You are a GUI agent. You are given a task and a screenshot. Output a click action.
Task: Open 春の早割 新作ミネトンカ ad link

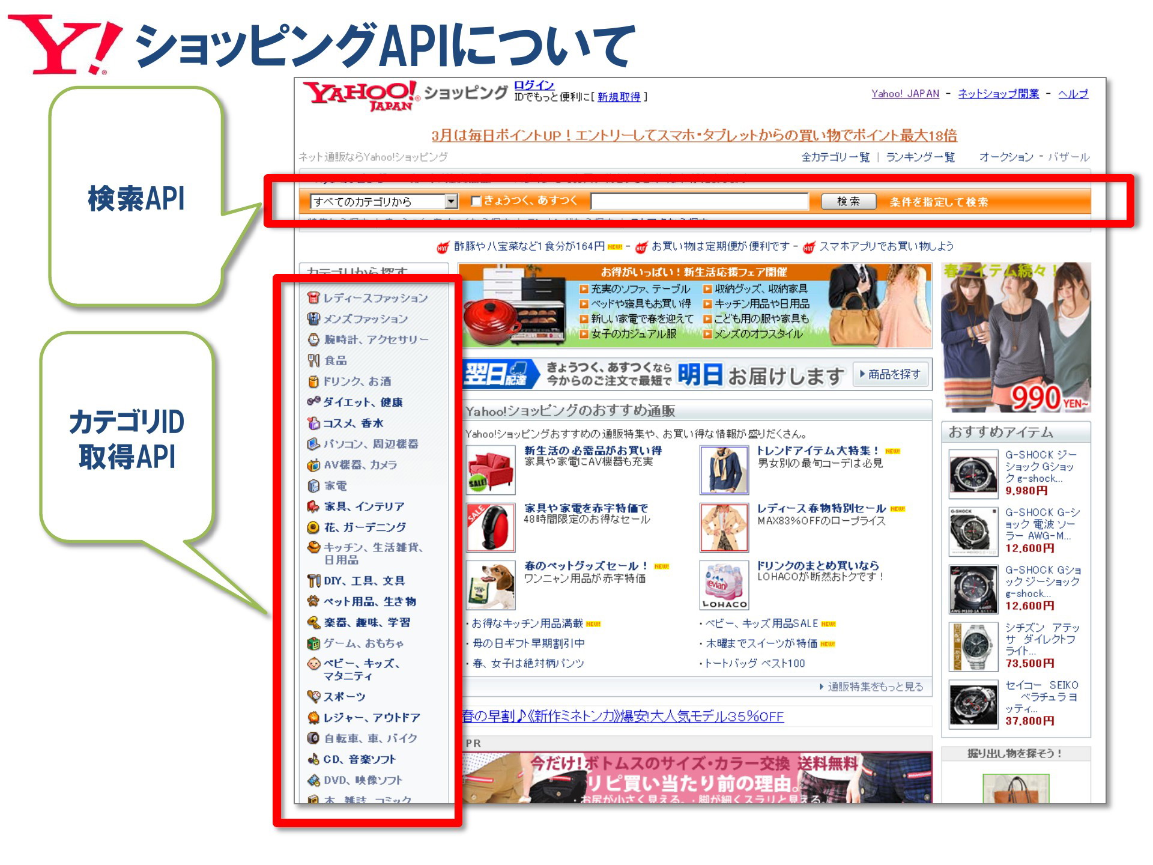623,717
